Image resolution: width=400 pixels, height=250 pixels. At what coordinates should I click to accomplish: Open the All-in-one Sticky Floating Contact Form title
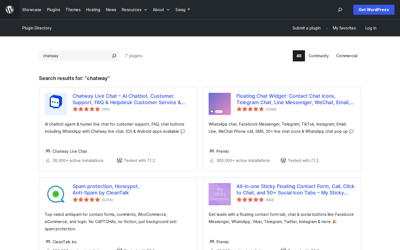[x=295, y=189]
